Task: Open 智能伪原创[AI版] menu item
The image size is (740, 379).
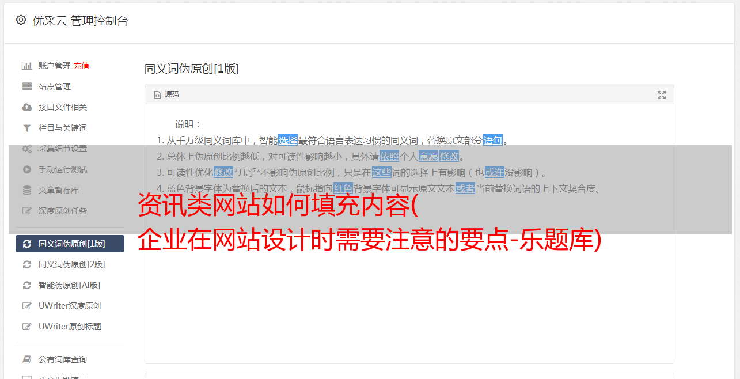Action: tap(70, 285)
